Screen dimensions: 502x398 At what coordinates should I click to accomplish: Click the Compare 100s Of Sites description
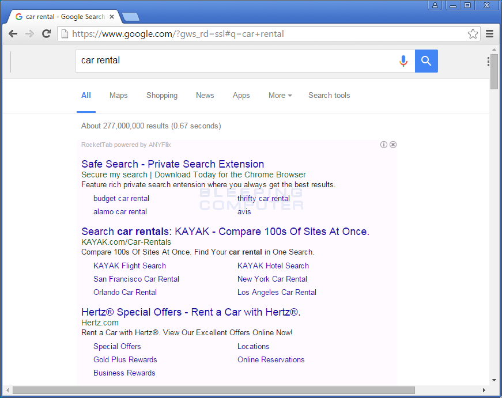198,252
